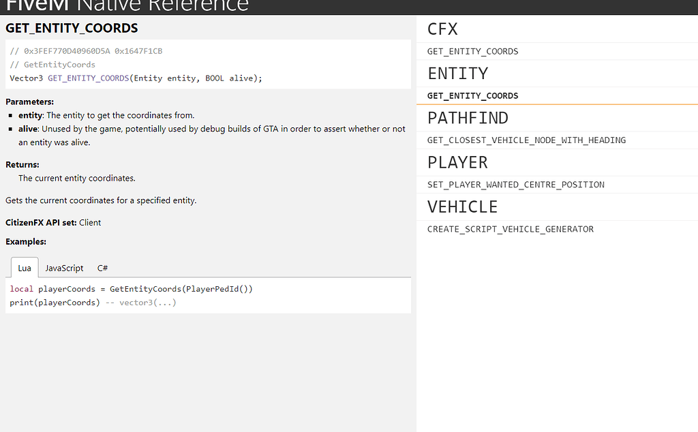Image resolution: width=698 pixels, height=432 pixels.
Task: Click the Lua code example snippet
Action: point(132,288)
